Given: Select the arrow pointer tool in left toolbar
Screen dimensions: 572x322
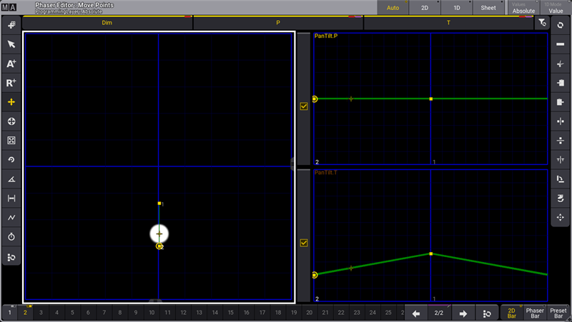Looking at the screenshot, I should pos(11,44).
